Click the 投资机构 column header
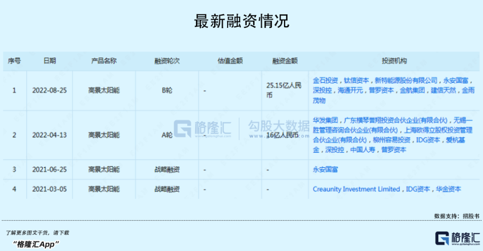 (x=394, y=61)
